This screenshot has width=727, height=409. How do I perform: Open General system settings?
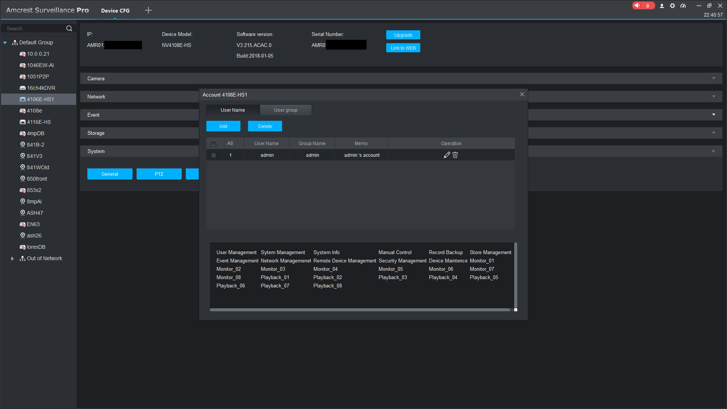(x=110, y=174)
